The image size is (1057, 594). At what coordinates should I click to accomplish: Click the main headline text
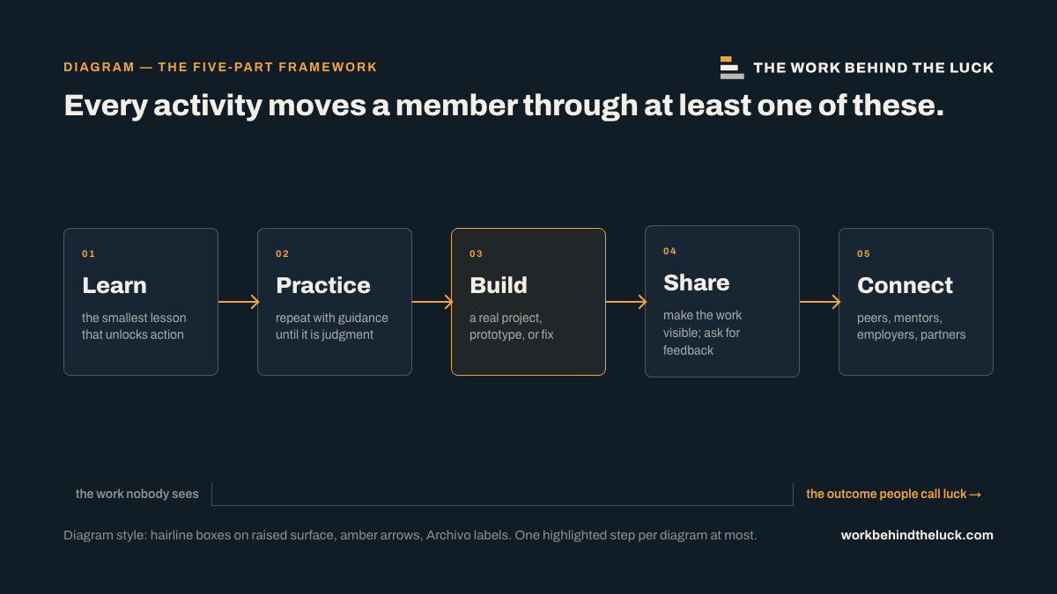[x=504, y=106]
